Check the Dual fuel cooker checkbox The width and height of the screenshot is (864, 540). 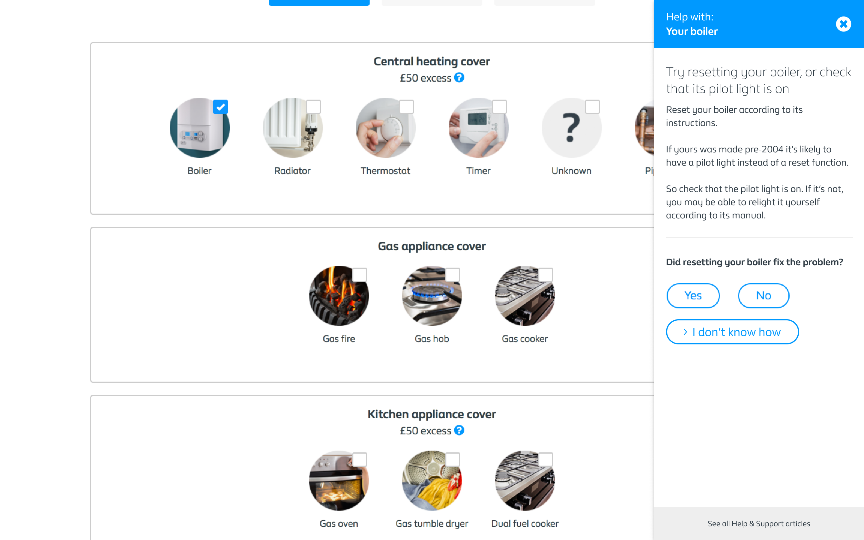coord(545,460)
